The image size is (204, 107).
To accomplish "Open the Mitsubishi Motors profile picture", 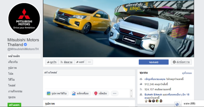I will (24, 19).
